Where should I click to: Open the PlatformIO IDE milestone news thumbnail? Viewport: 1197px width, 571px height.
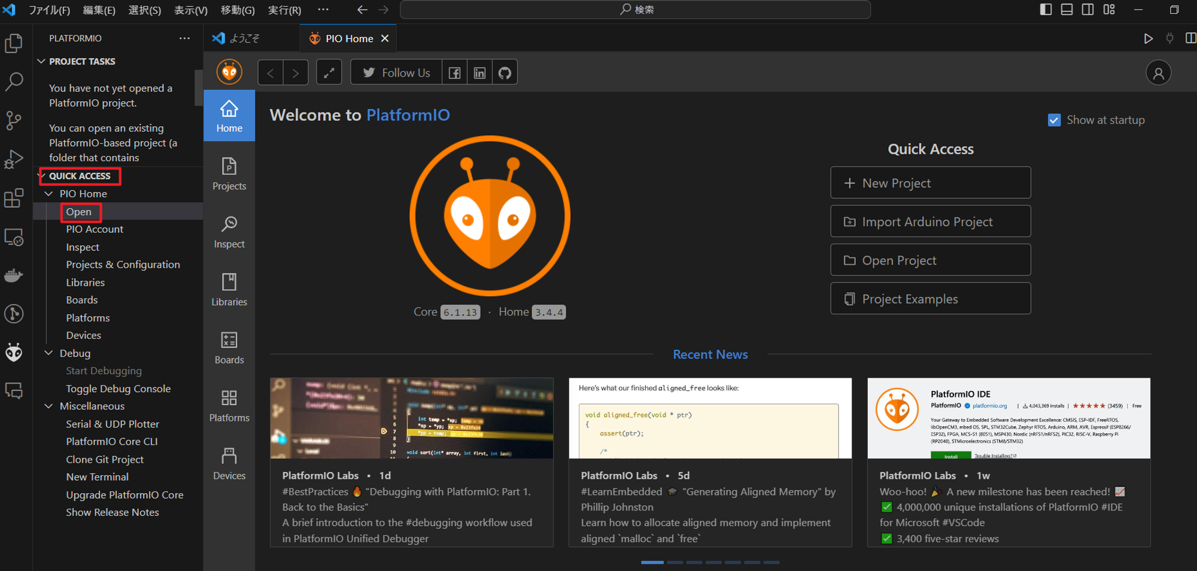1008,418
